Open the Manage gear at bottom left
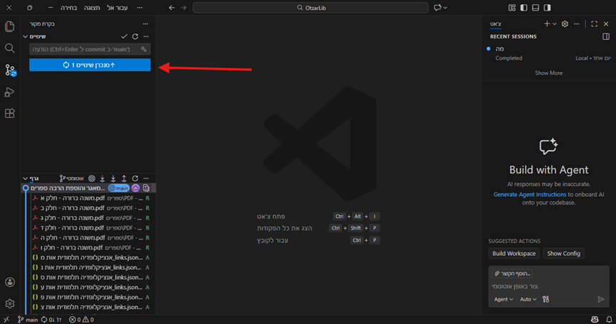The width and height of the screenshot is (616, 324). tap(10, 304)
